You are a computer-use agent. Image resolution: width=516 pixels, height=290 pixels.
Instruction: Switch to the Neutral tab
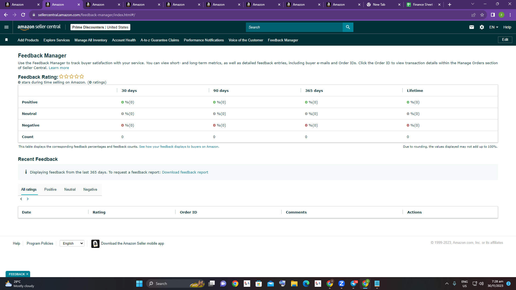70,190
